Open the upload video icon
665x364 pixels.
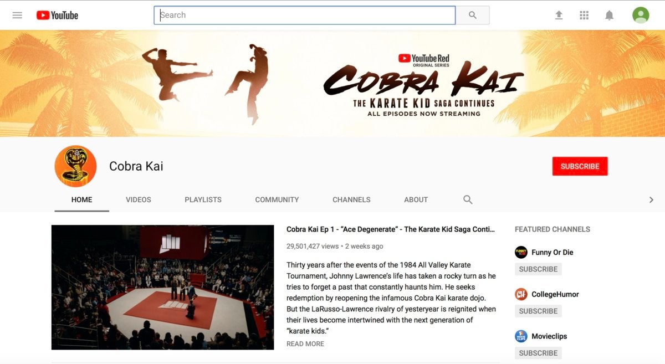(559, 16)
